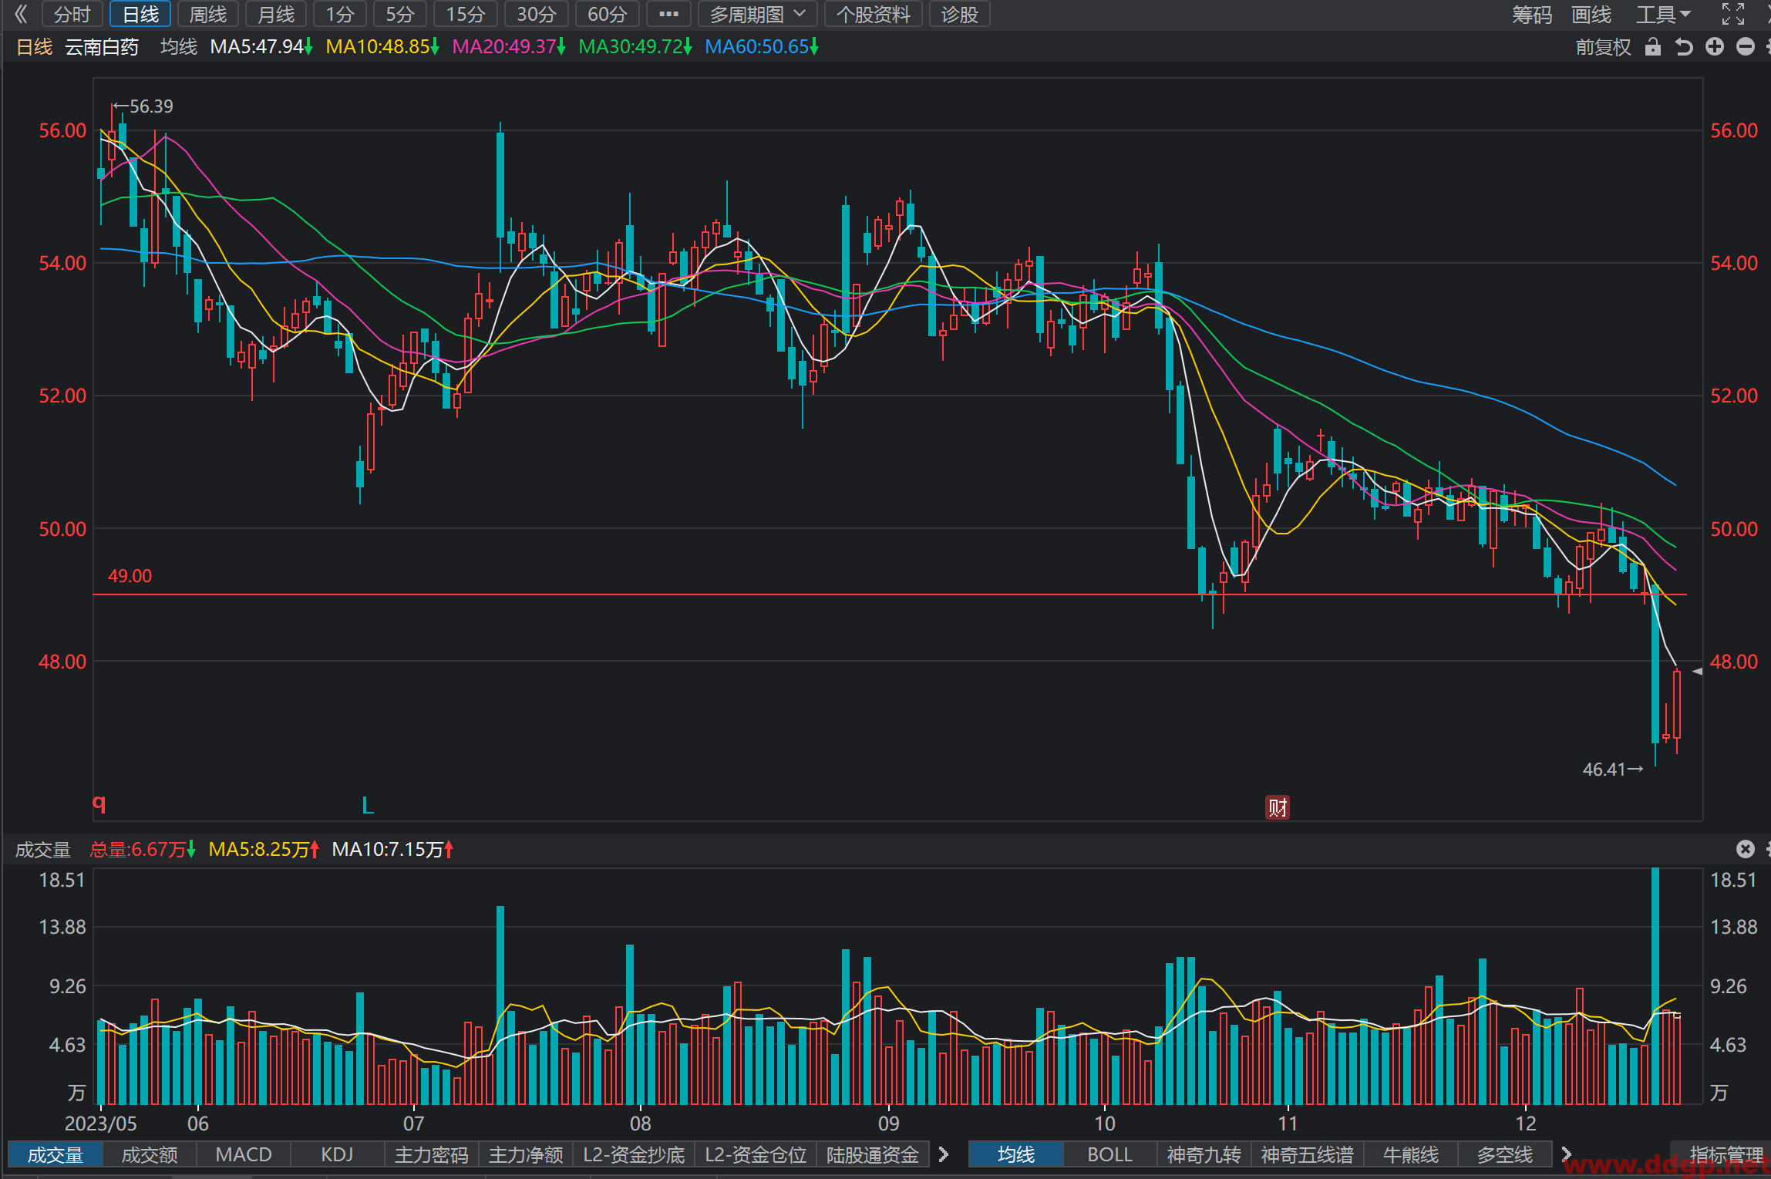Click the lock icon beside 前复权
Image resolution: width=1771 pixels, height=1179 pixels.
(x=1652, y=47)
